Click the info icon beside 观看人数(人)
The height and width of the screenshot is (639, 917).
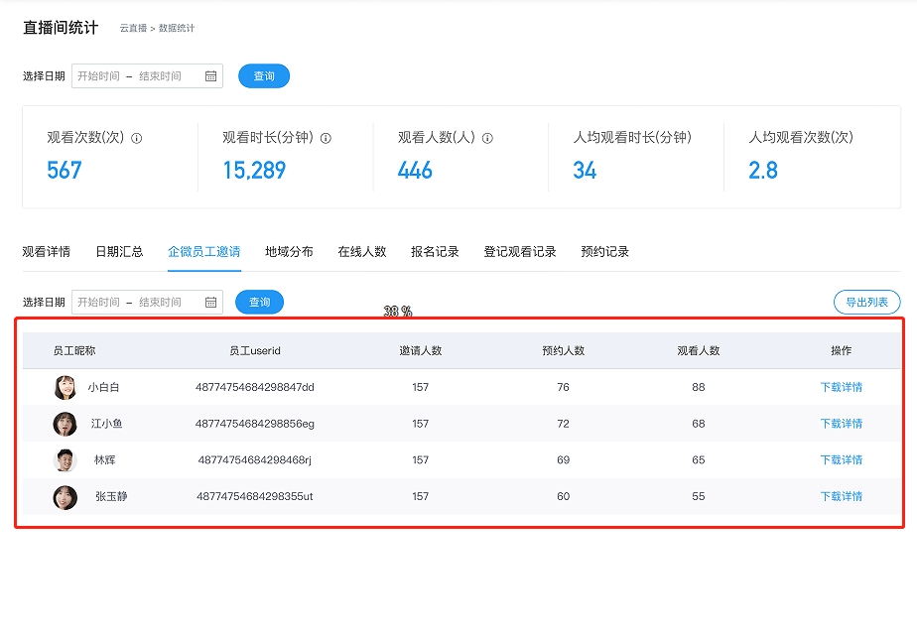(x=486, y=138)
